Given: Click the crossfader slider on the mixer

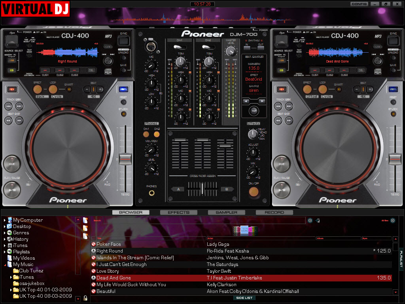Looking at the screenshot, I should click(202, 188).
